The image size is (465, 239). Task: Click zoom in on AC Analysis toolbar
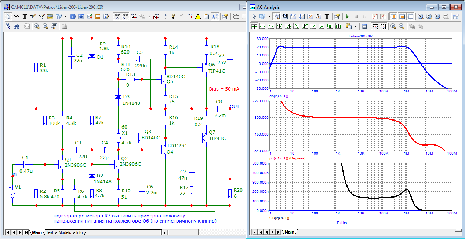393,26
